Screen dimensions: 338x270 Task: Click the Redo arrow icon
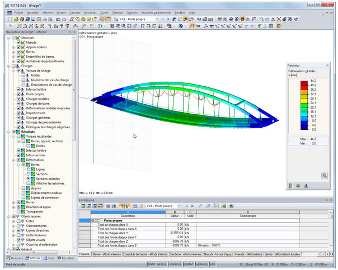tap(64, 19)
